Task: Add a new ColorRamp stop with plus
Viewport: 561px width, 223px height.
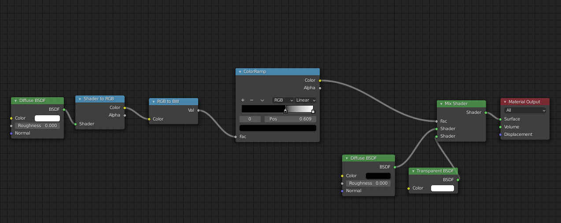Action: click(x=243, y=100)
